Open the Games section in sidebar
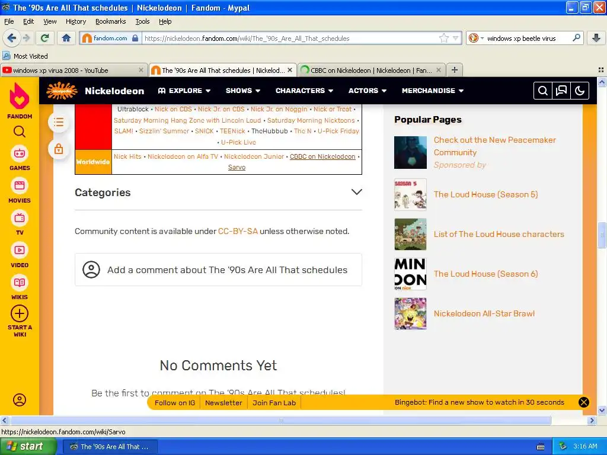607x455 pixels. click(x=20, y=158)
